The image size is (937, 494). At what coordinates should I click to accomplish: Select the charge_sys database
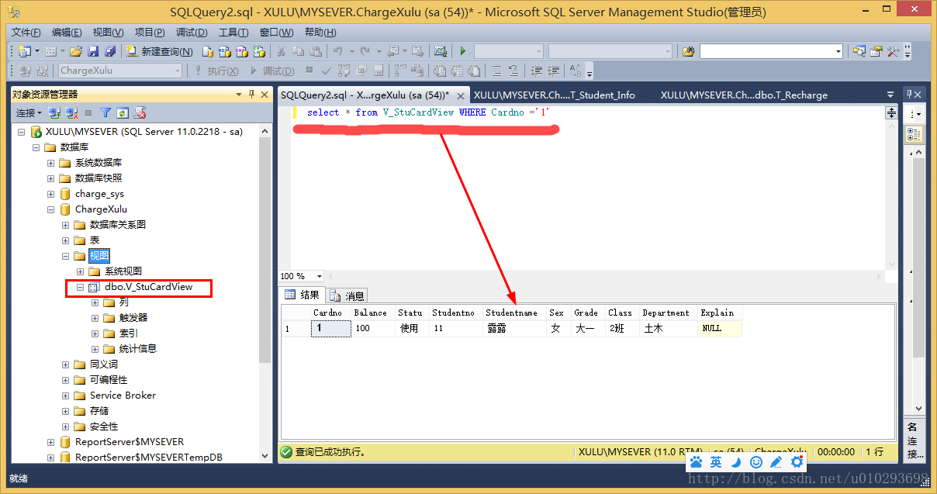click(99, 194)
